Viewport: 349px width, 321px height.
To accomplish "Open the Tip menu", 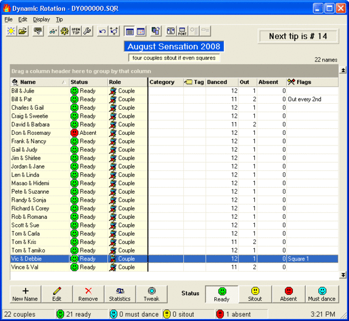I will [x=59, y=19].
